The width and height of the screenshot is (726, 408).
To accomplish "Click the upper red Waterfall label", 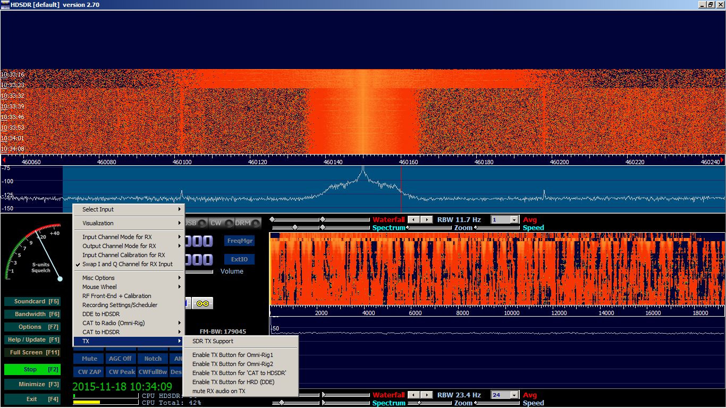I will (389, 219).
